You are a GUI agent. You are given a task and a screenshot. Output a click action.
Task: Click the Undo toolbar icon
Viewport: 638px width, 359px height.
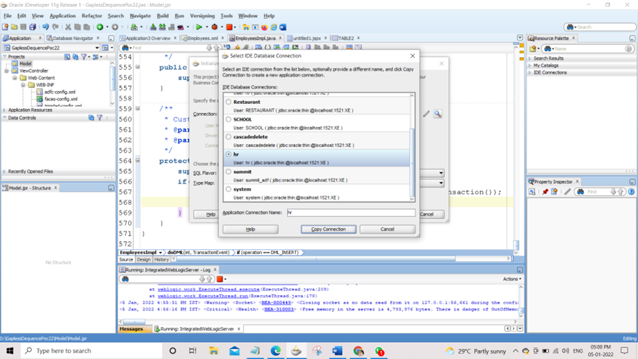(45, 27)
